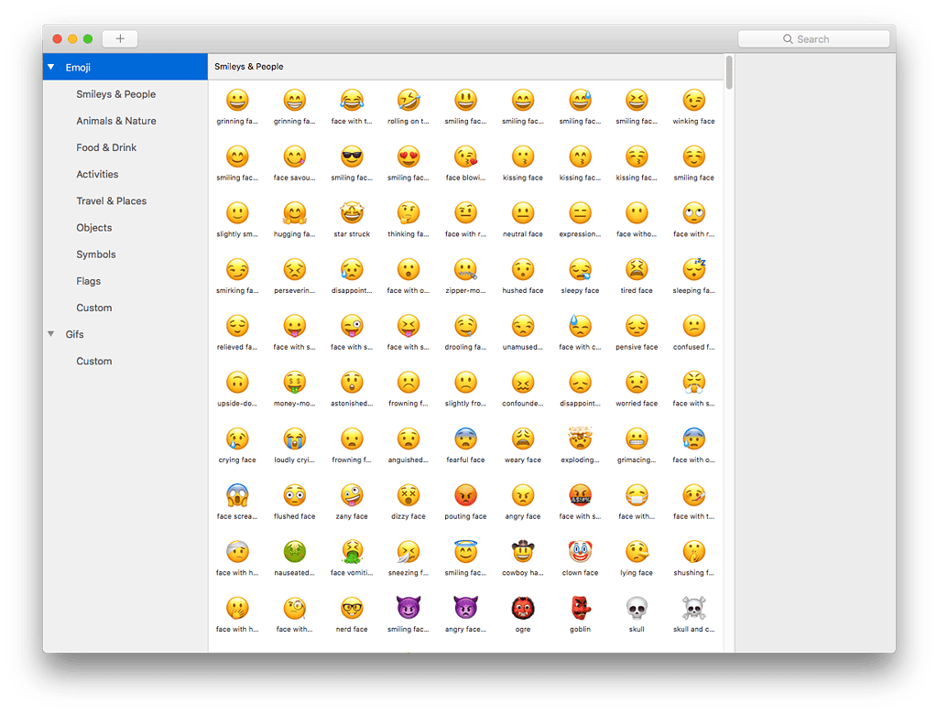The width and height of the screenshot is (937, 714).
Task: Pick the loudly crying face emoji
Action: coord(295,438)
